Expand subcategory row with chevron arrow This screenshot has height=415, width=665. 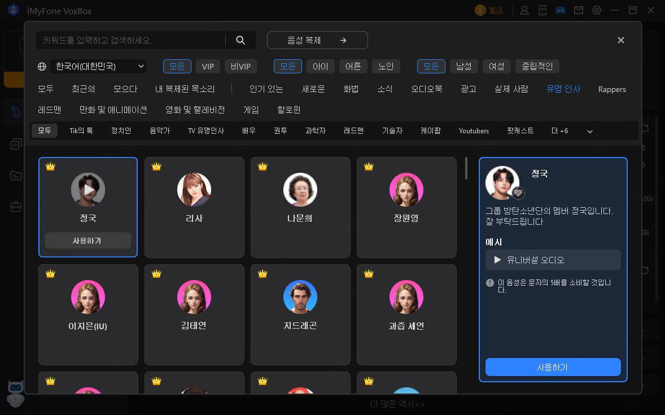[590, 132]
